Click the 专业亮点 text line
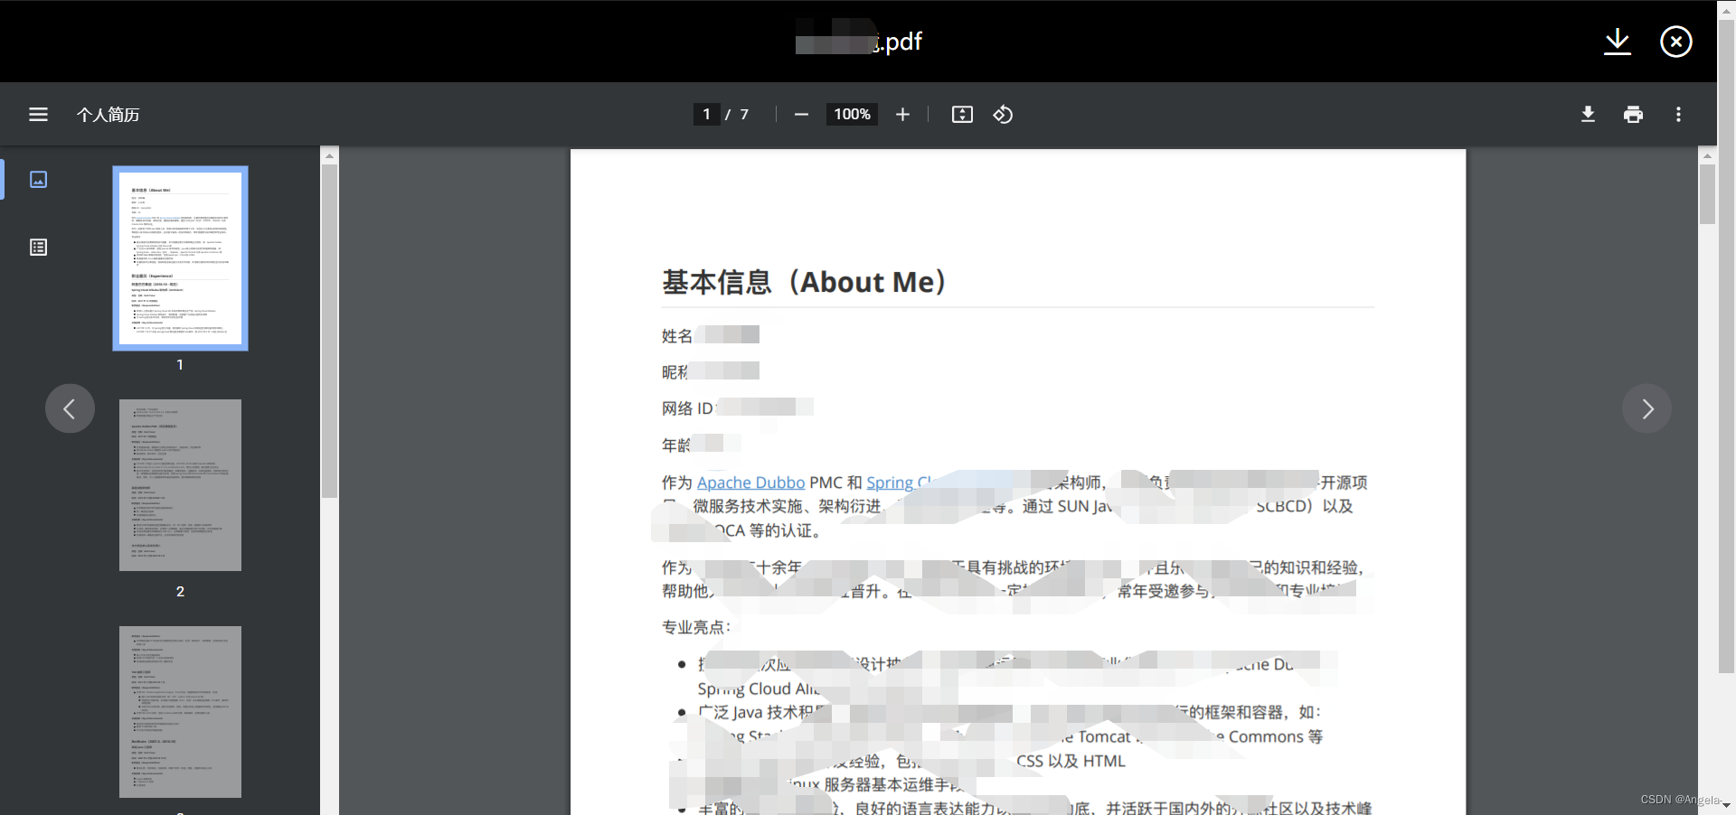The width and height of the screenshot is (1736, 815). [696, 627]
